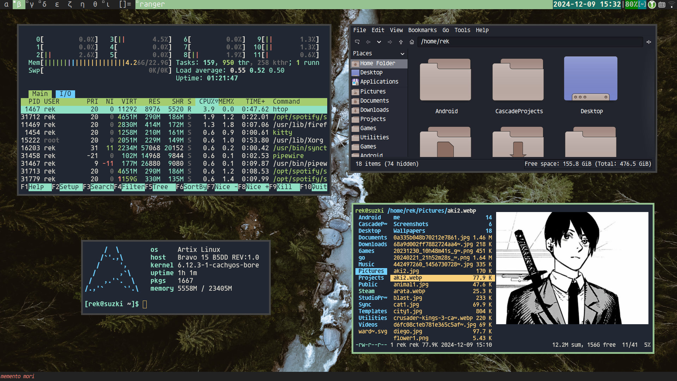This screenshot has width=677, height=381.
Task: Expand the Places side pane dropdown
Action: tap(402, 54)
